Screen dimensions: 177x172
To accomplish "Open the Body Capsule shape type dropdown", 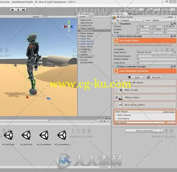I will (x=140, y=123).
